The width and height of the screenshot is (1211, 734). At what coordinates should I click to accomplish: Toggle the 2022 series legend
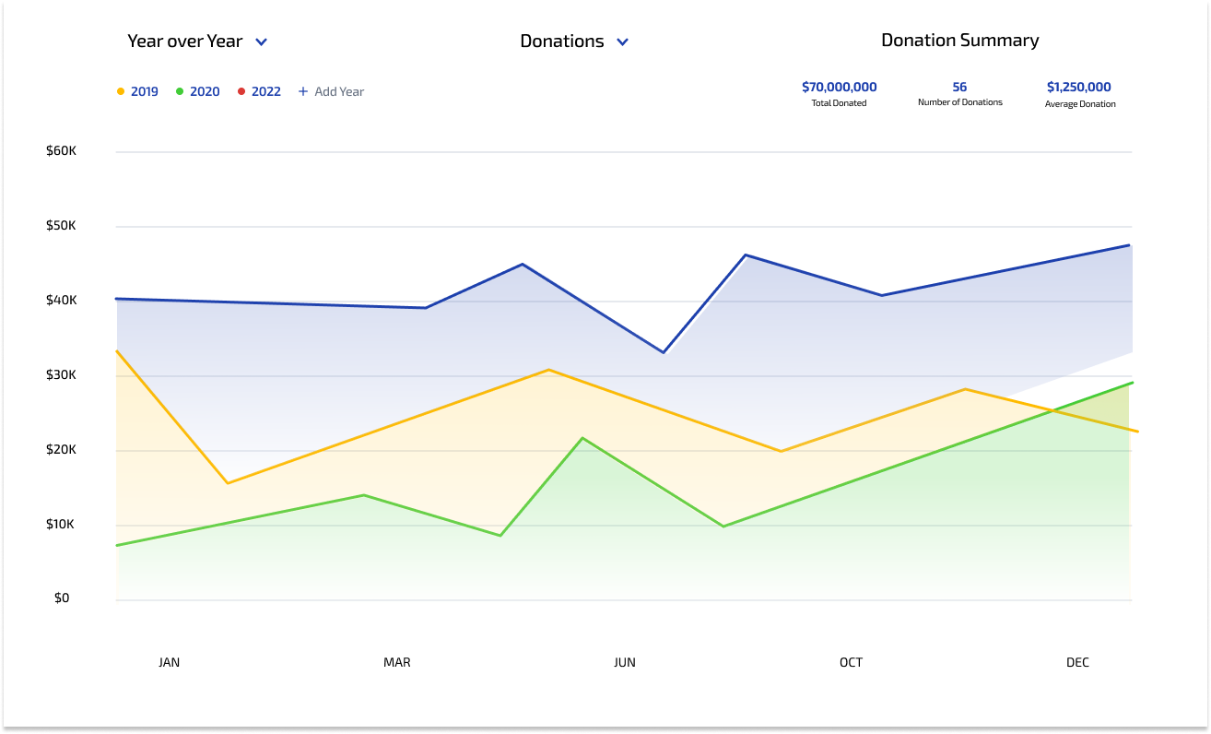(x=259, y=91)
